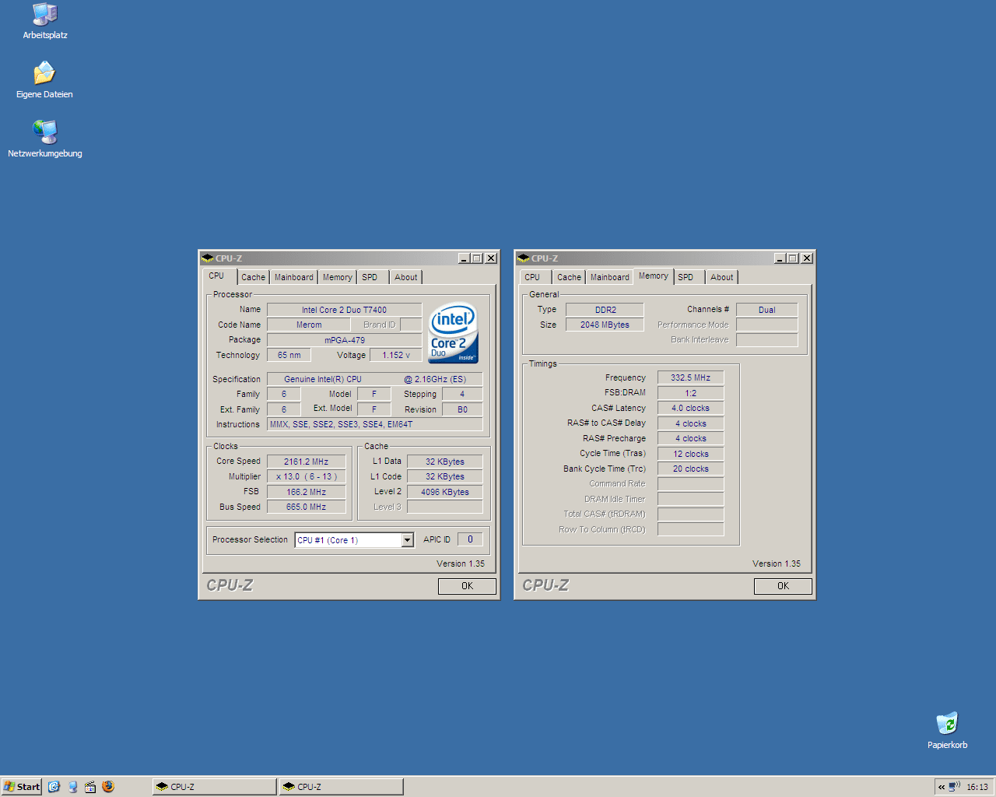Switch to Mainboard tab in right CPU-Z window

point(610,277)
